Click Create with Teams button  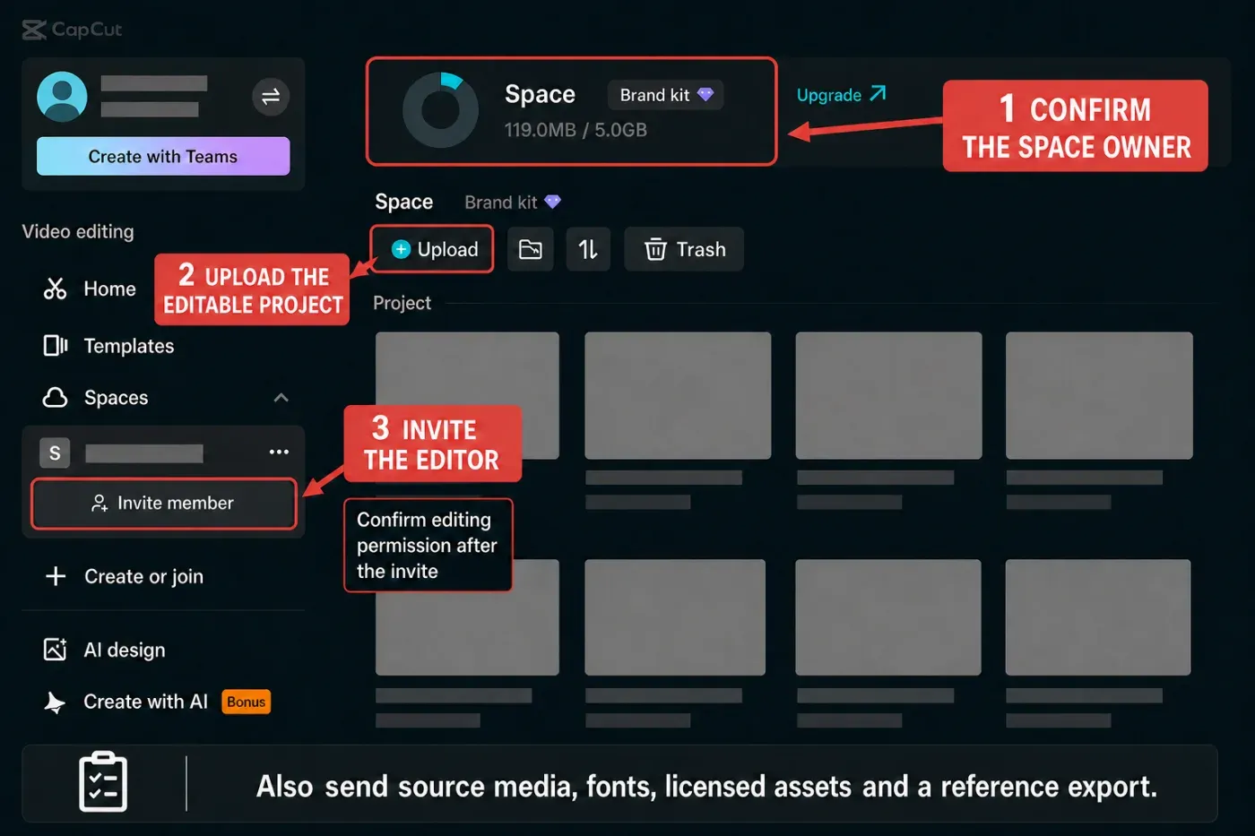pos(163,156)
